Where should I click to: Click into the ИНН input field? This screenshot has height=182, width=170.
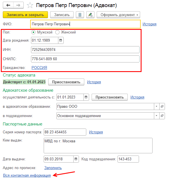[x=85, y=50]
